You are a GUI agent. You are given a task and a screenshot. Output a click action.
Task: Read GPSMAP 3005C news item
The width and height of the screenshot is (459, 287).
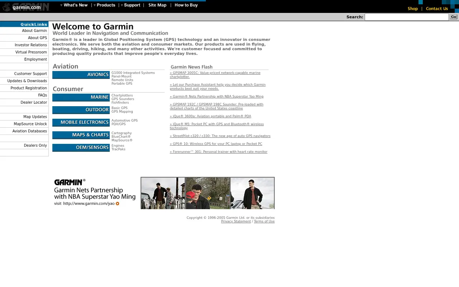click(215, 75)
